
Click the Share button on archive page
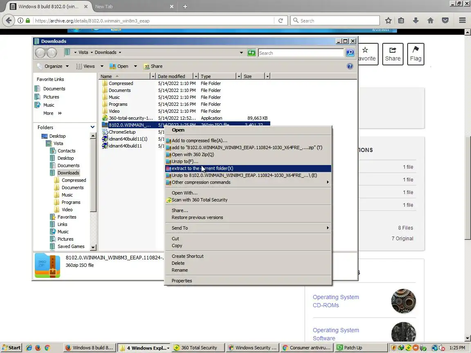[x=392, y=54]
